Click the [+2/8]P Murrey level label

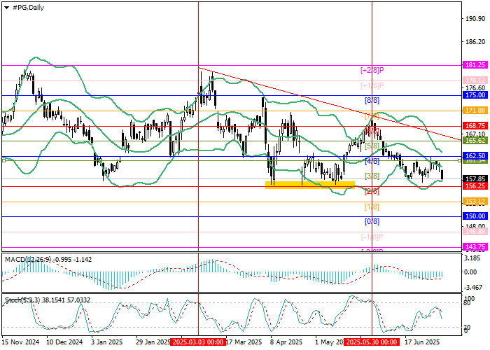[x=372, y=70]
